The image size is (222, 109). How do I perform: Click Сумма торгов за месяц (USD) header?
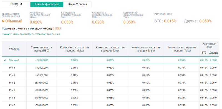pyautogui.click(x=41, y=49)
